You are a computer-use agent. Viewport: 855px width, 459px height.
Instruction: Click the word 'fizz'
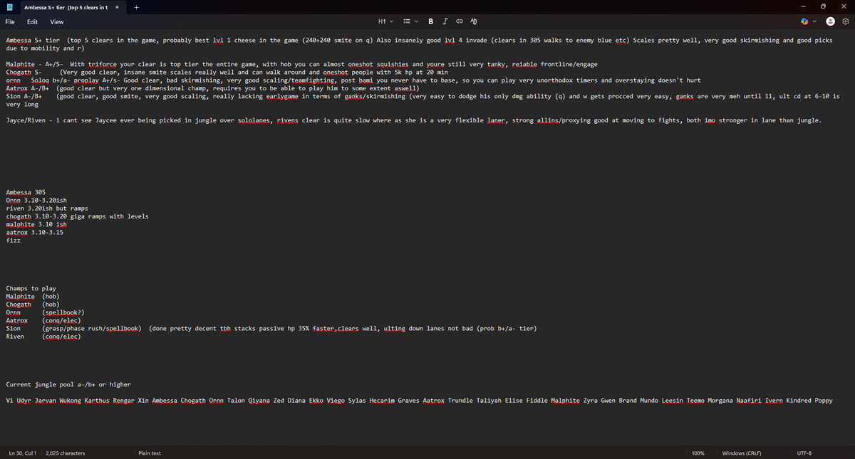click(13, 241)
